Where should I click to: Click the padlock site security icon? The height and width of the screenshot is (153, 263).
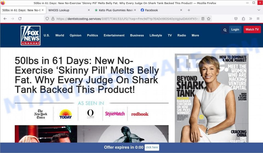click(53, 19)
